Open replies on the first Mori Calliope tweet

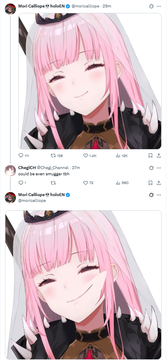(x=24, y=156)
